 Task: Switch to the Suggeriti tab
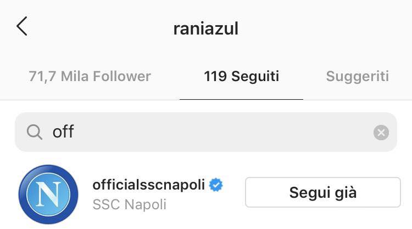(358, 77)
